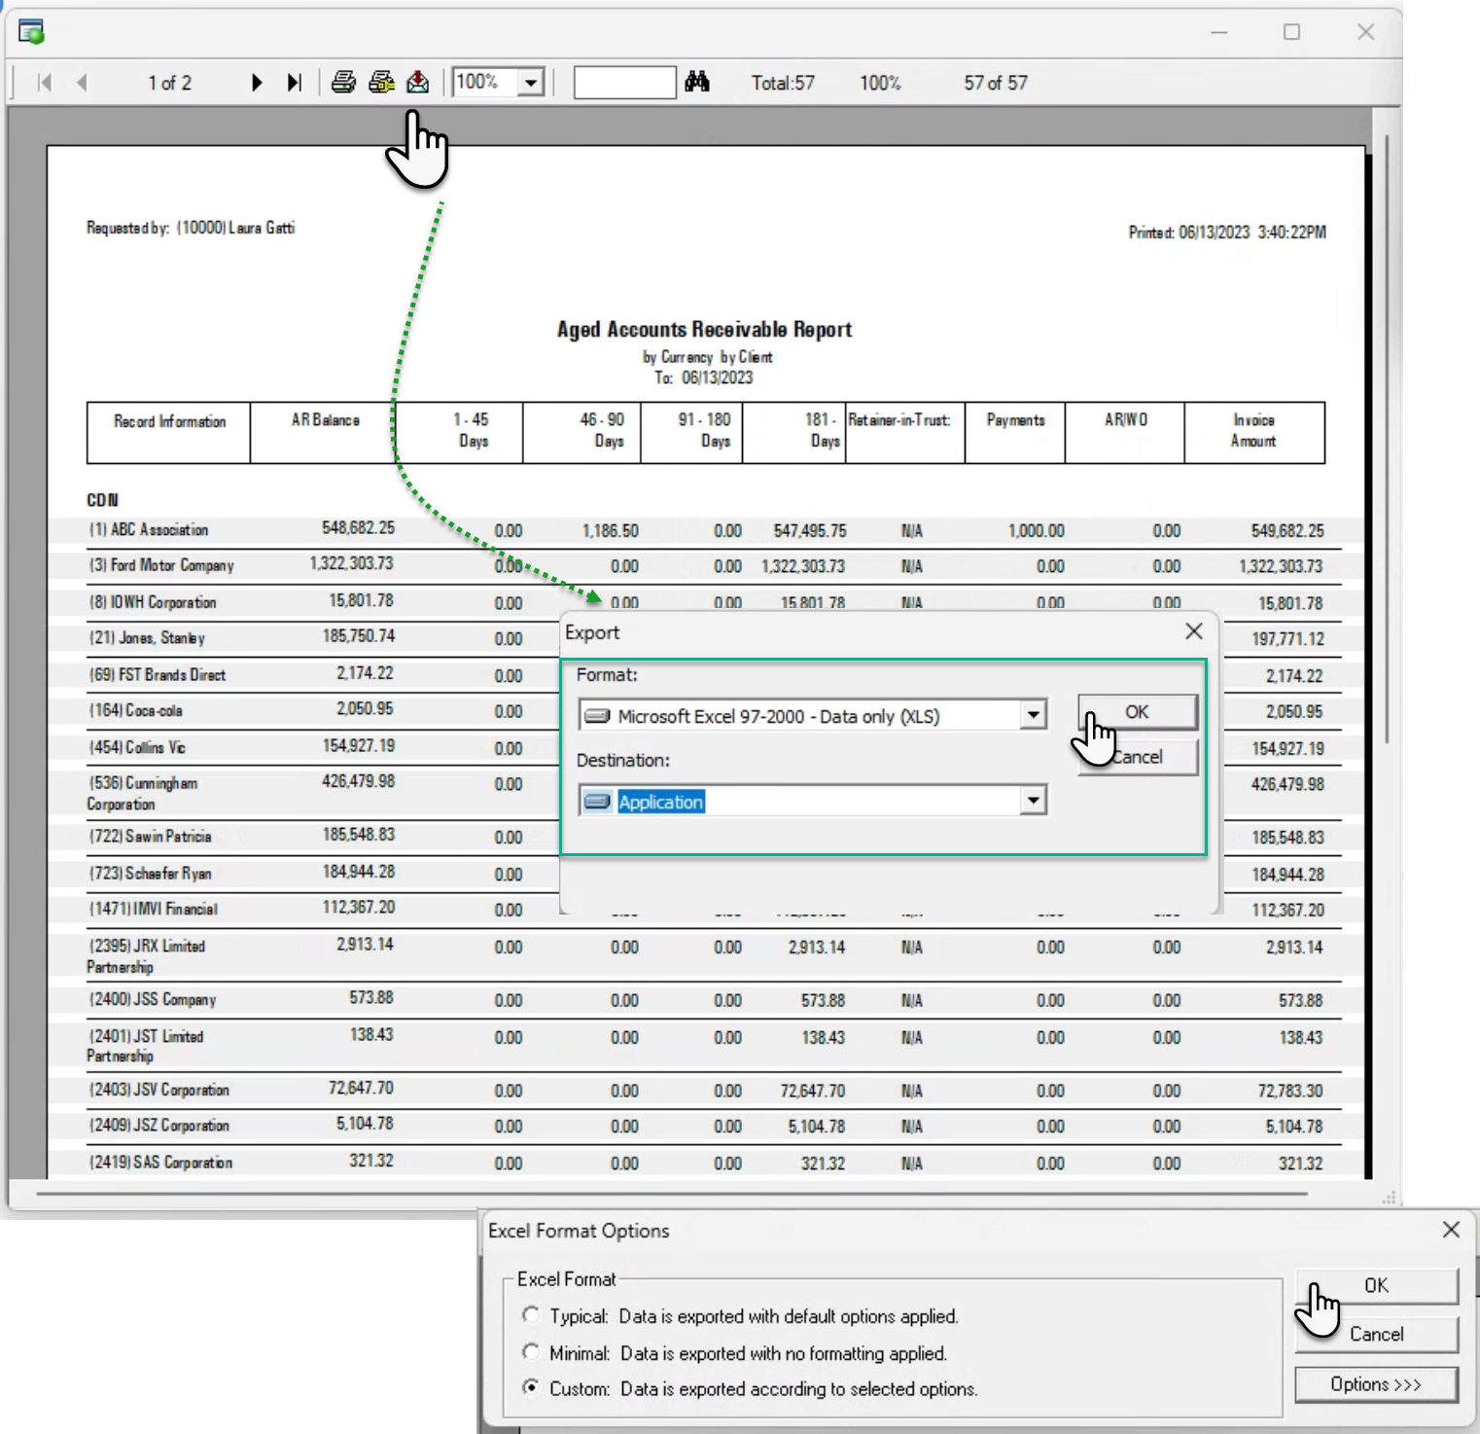Go to first page of report

tap(45, 83)
